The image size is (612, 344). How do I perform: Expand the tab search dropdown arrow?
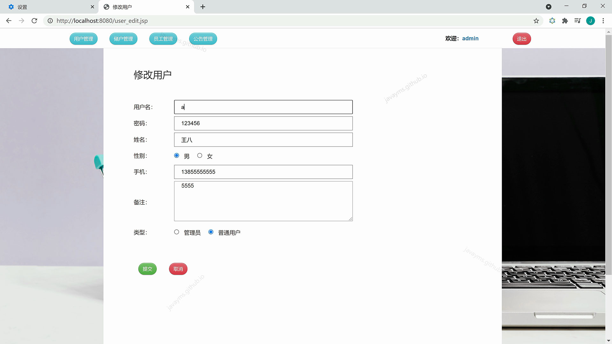[x=549, y=7]
